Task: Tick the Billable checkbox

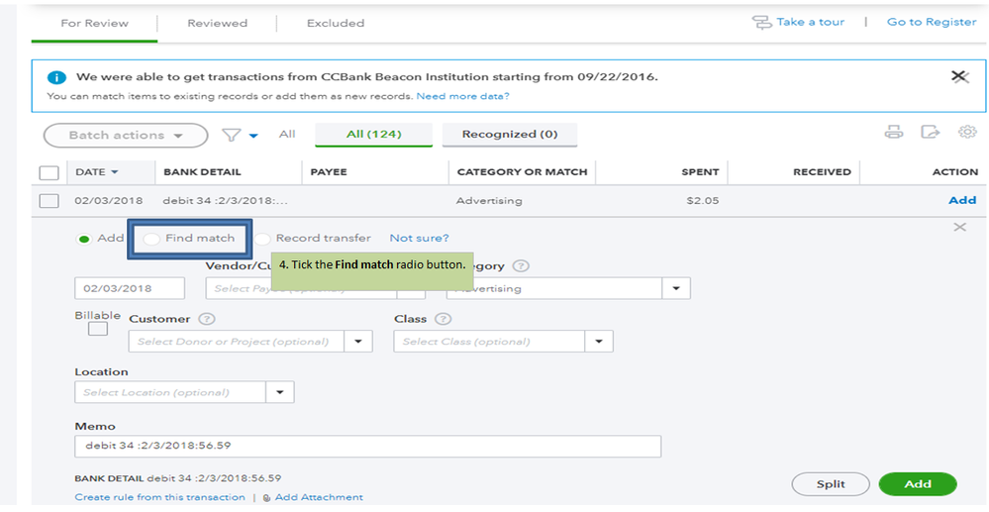Action: (x=98, y=330)
